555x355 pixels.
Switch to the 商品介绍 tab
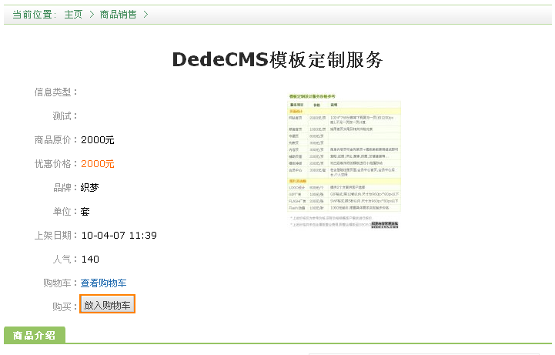35,336
